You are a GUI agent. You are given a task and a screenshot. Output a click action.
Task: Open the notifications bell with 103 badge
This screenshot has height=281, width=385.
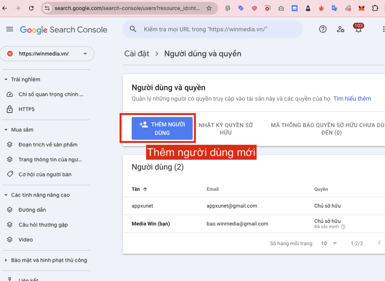pyautogui.click(x=358, y=28)
